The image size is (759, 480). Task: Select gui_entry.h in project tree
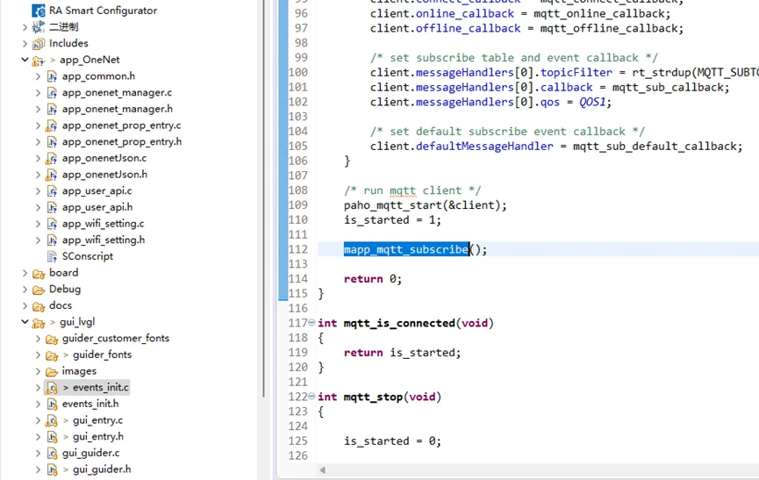[x=97, y=436]
